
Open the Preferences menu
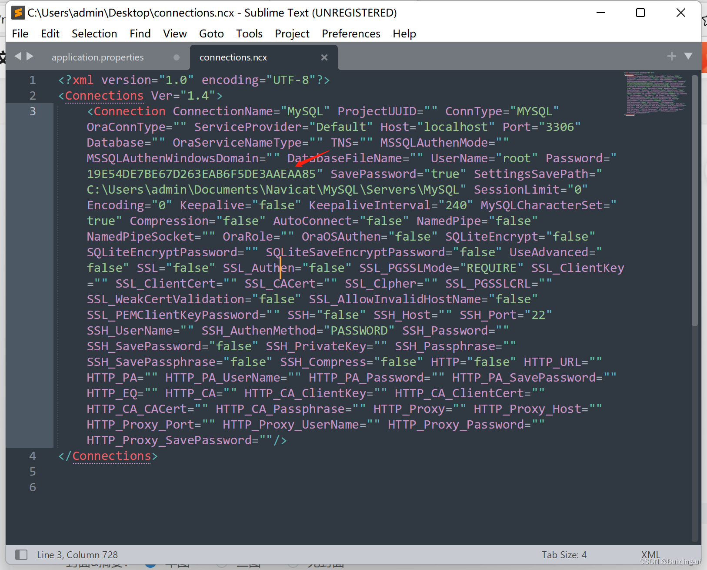tap(351, 34)
